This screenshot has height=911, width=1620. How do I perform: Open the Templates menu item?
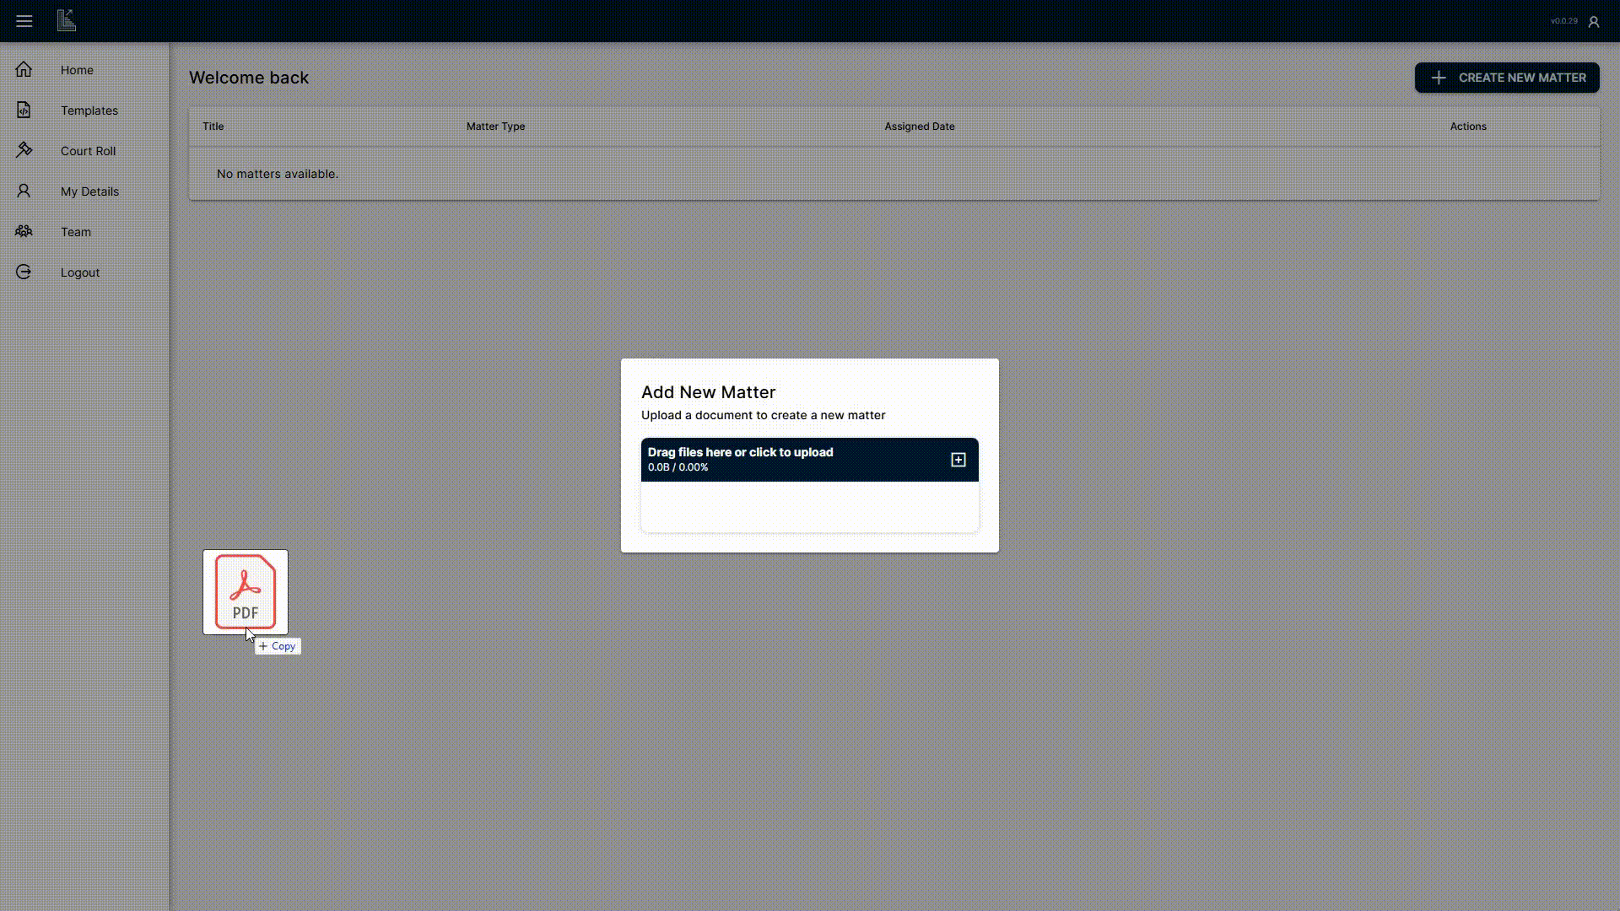(89, 111)
